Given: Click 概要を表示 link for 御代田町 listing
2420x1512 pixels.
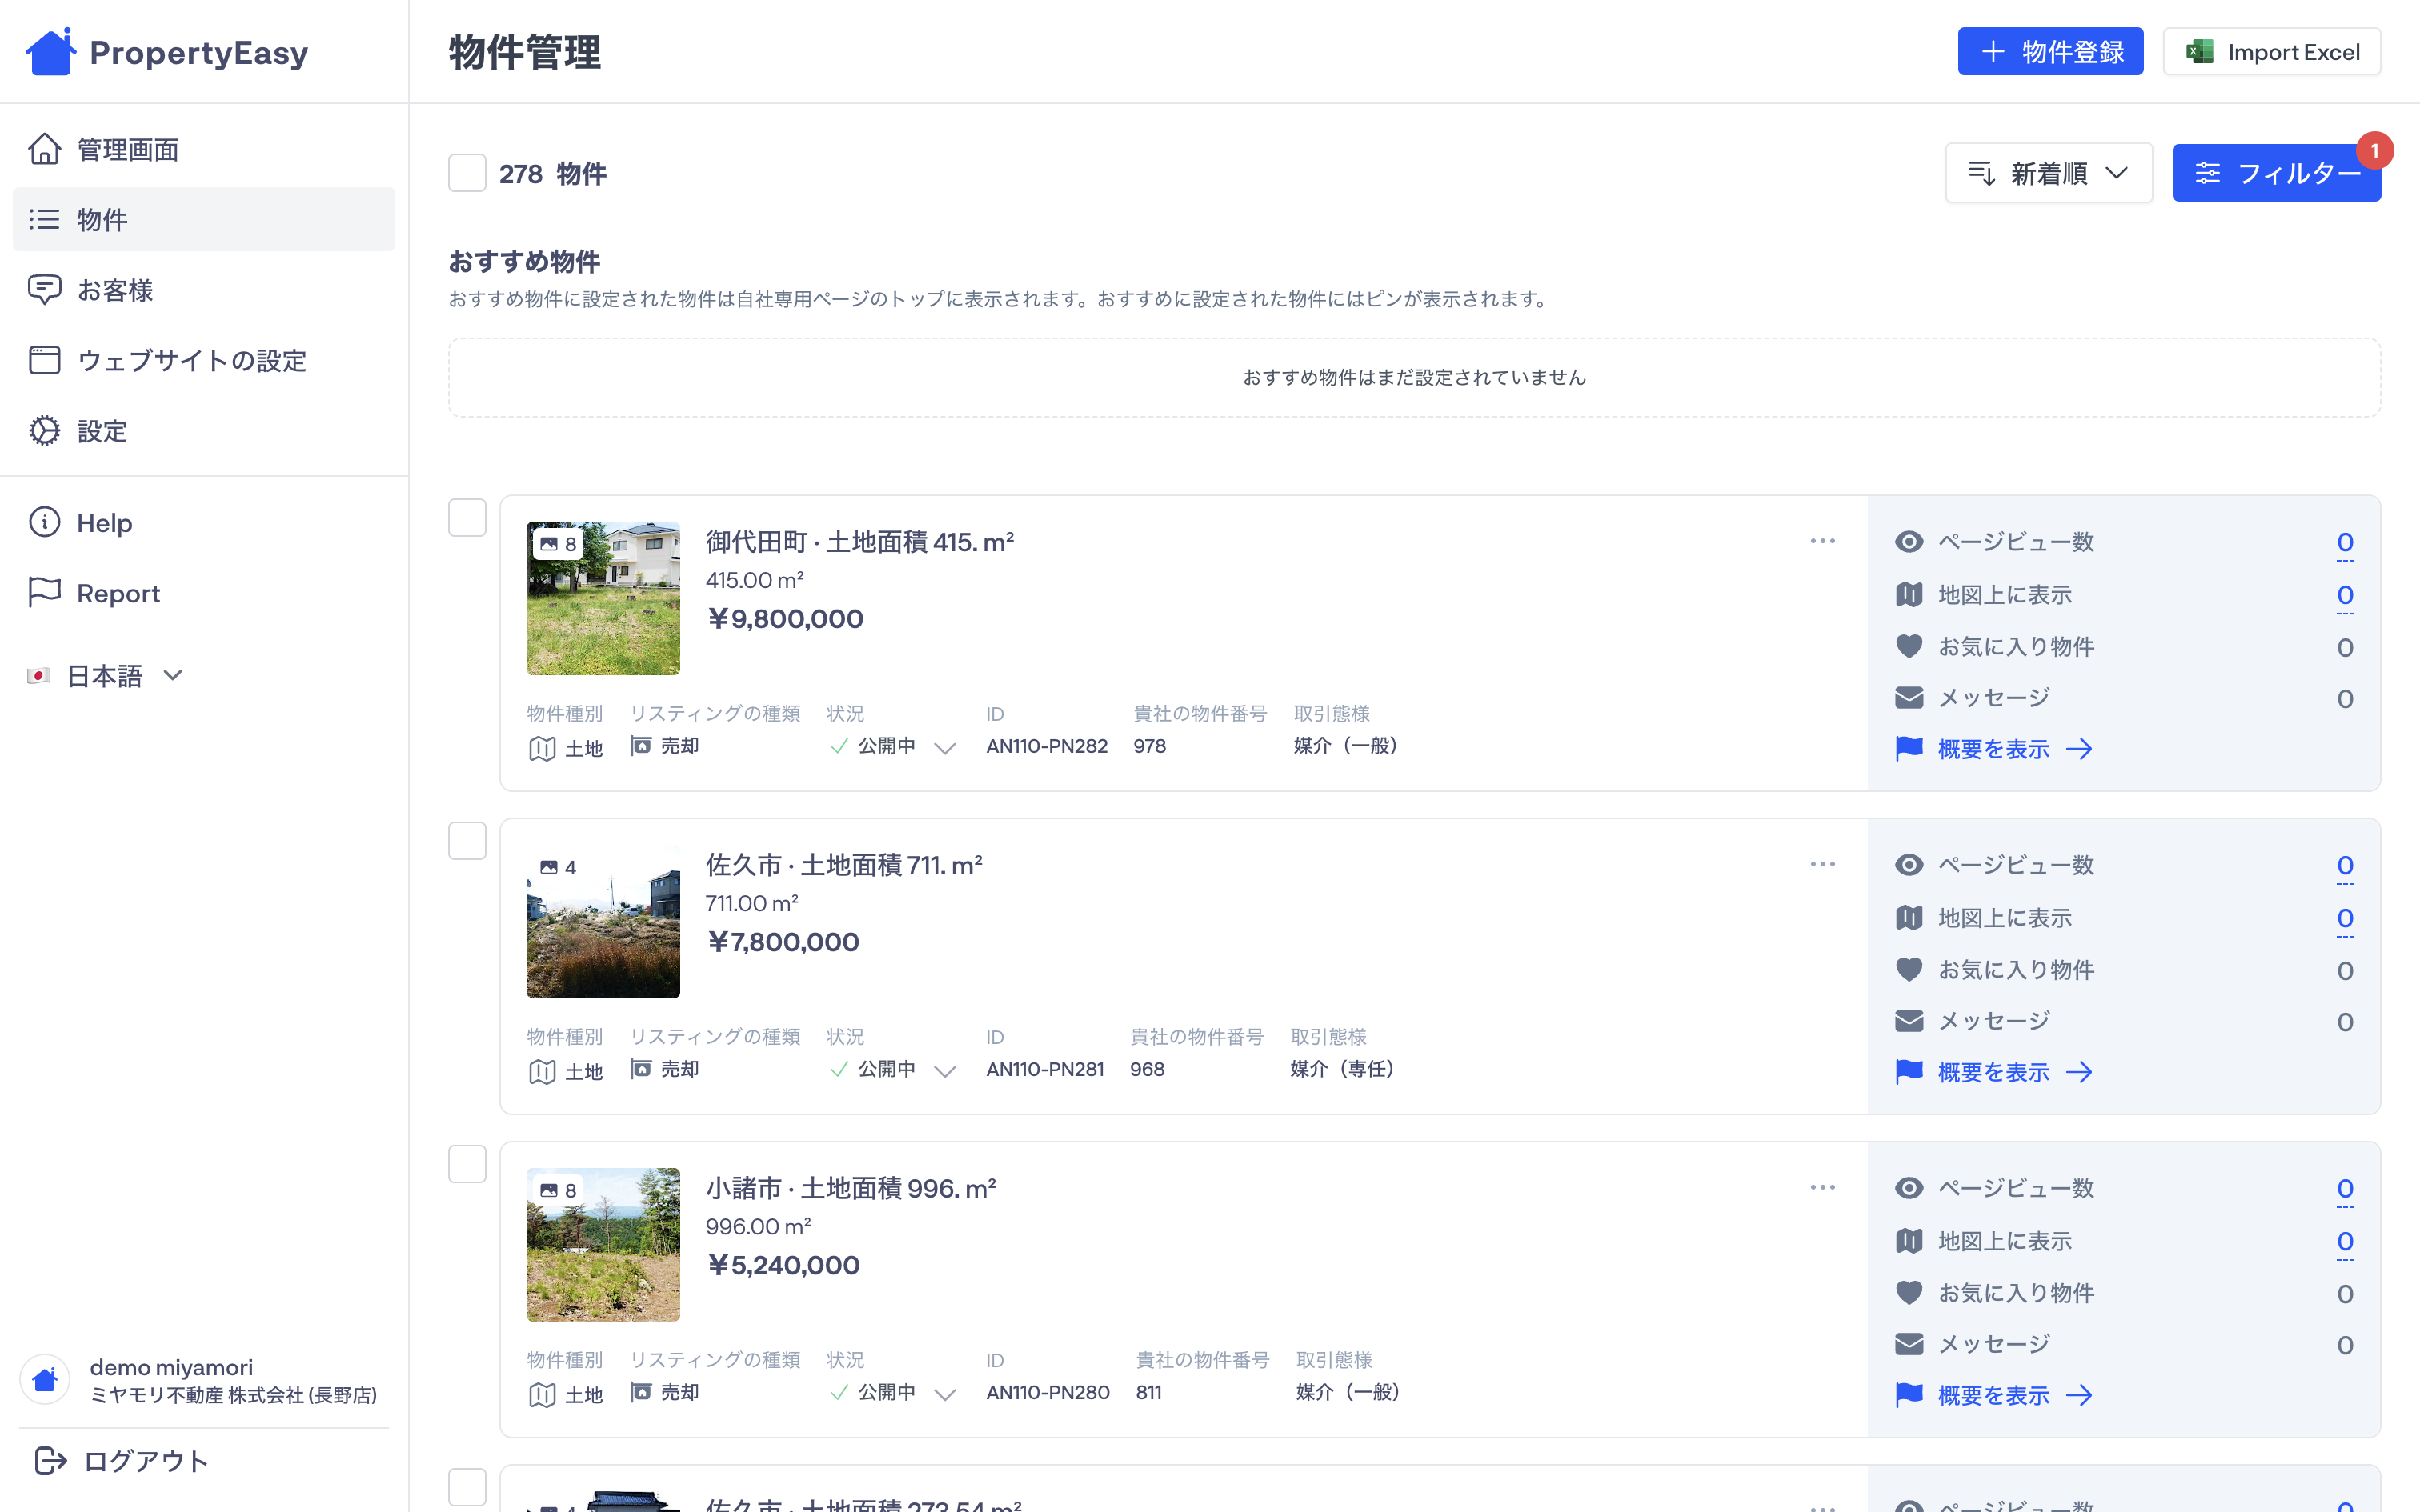Looking at the screenshot, I should pyautogui.click(x=1994, y=749).
